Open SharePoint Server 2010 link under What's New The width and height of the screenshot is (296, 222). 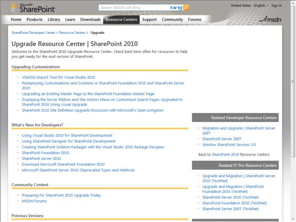[41, 159]
